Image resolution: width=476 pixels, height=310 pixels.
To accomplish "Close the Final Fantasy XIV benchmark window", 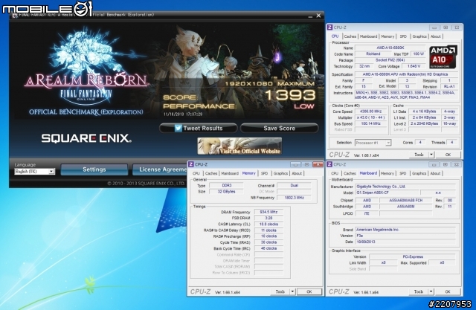I will (318, 16).
